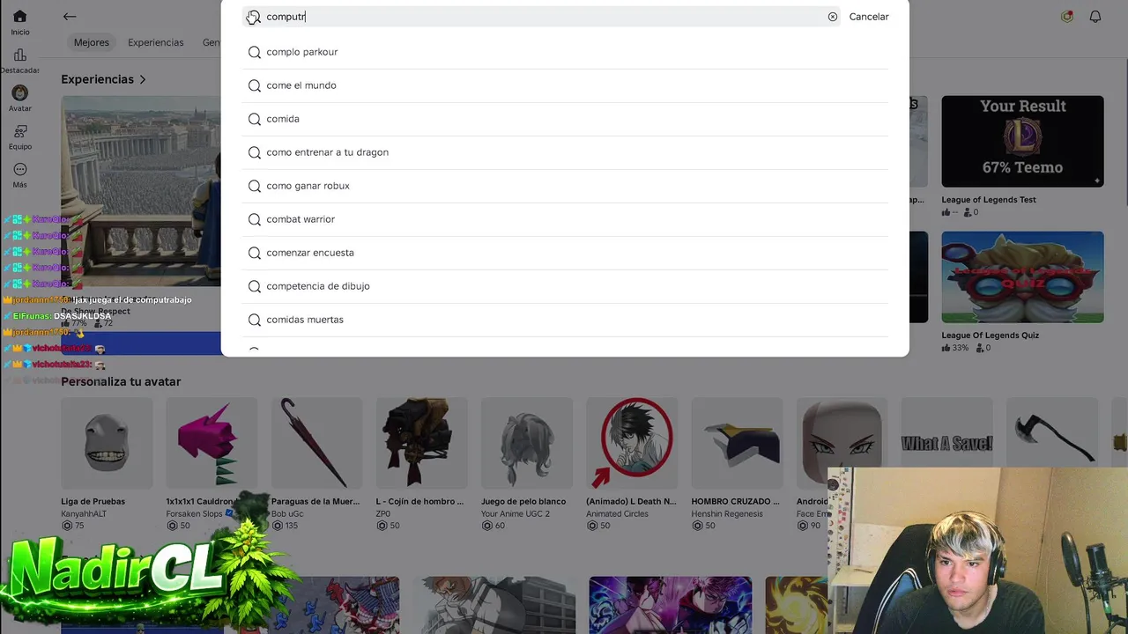Select suggestion 'come el mundo'
The height and width of the screenshot is (634, 1128).
[x=565, y=85]
